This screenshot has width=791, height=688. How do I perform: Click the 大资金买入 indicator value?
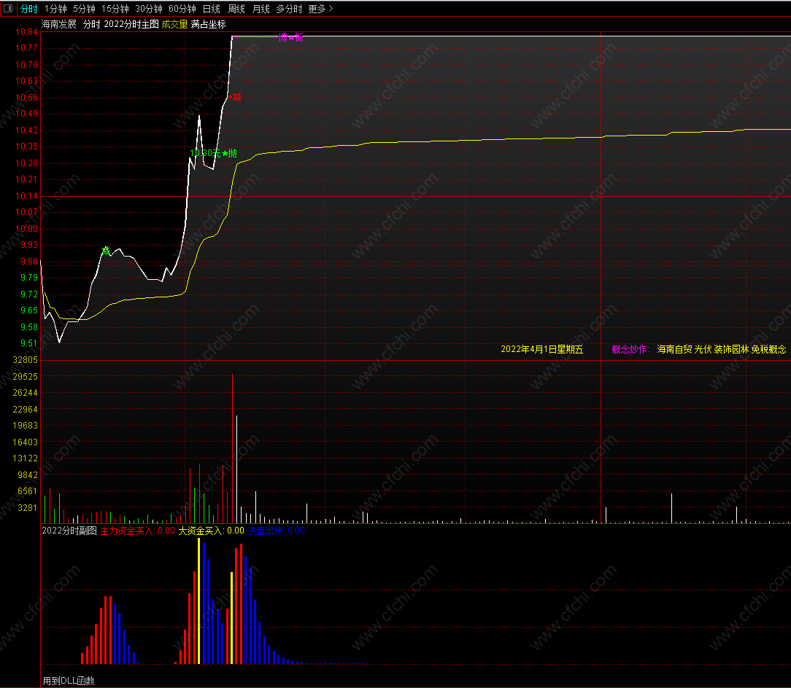pyautogui.click(x=212, y=531)
